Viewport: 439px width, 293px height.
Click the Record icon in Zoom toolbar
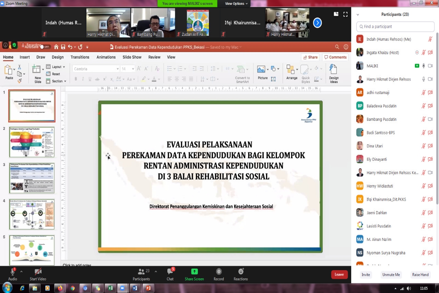[x=219, y=272]
